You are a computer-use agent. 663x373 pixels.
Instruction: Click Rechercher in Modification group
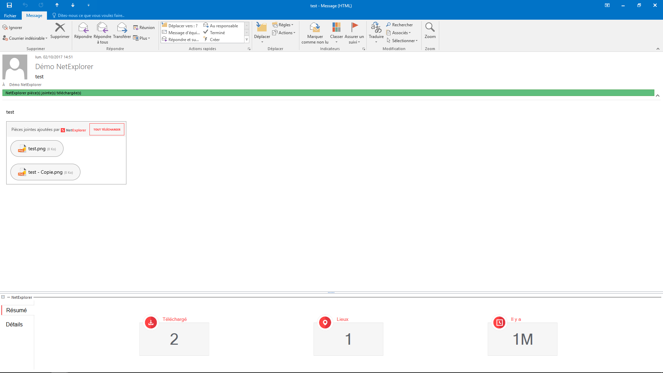click(400, 25)
